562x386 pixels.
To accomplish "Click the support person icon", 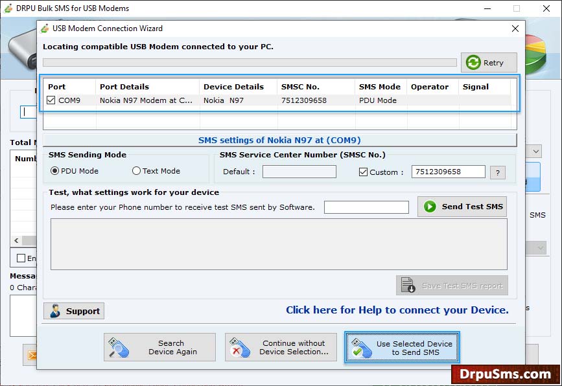I will tap(55, 311).
